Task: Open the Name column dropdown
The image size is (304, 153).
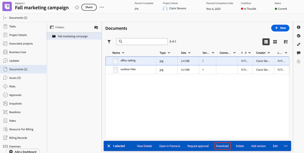Action: 123,53
